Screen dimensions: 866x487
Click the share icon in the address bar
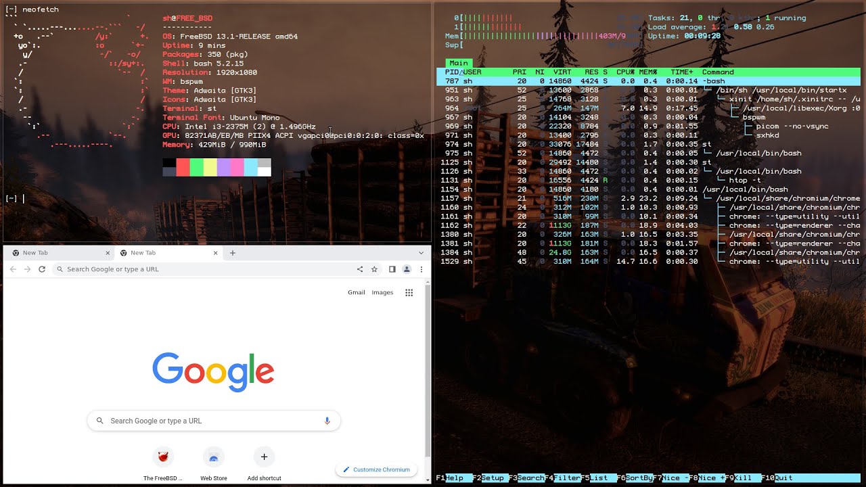click(x=360, y=269)
